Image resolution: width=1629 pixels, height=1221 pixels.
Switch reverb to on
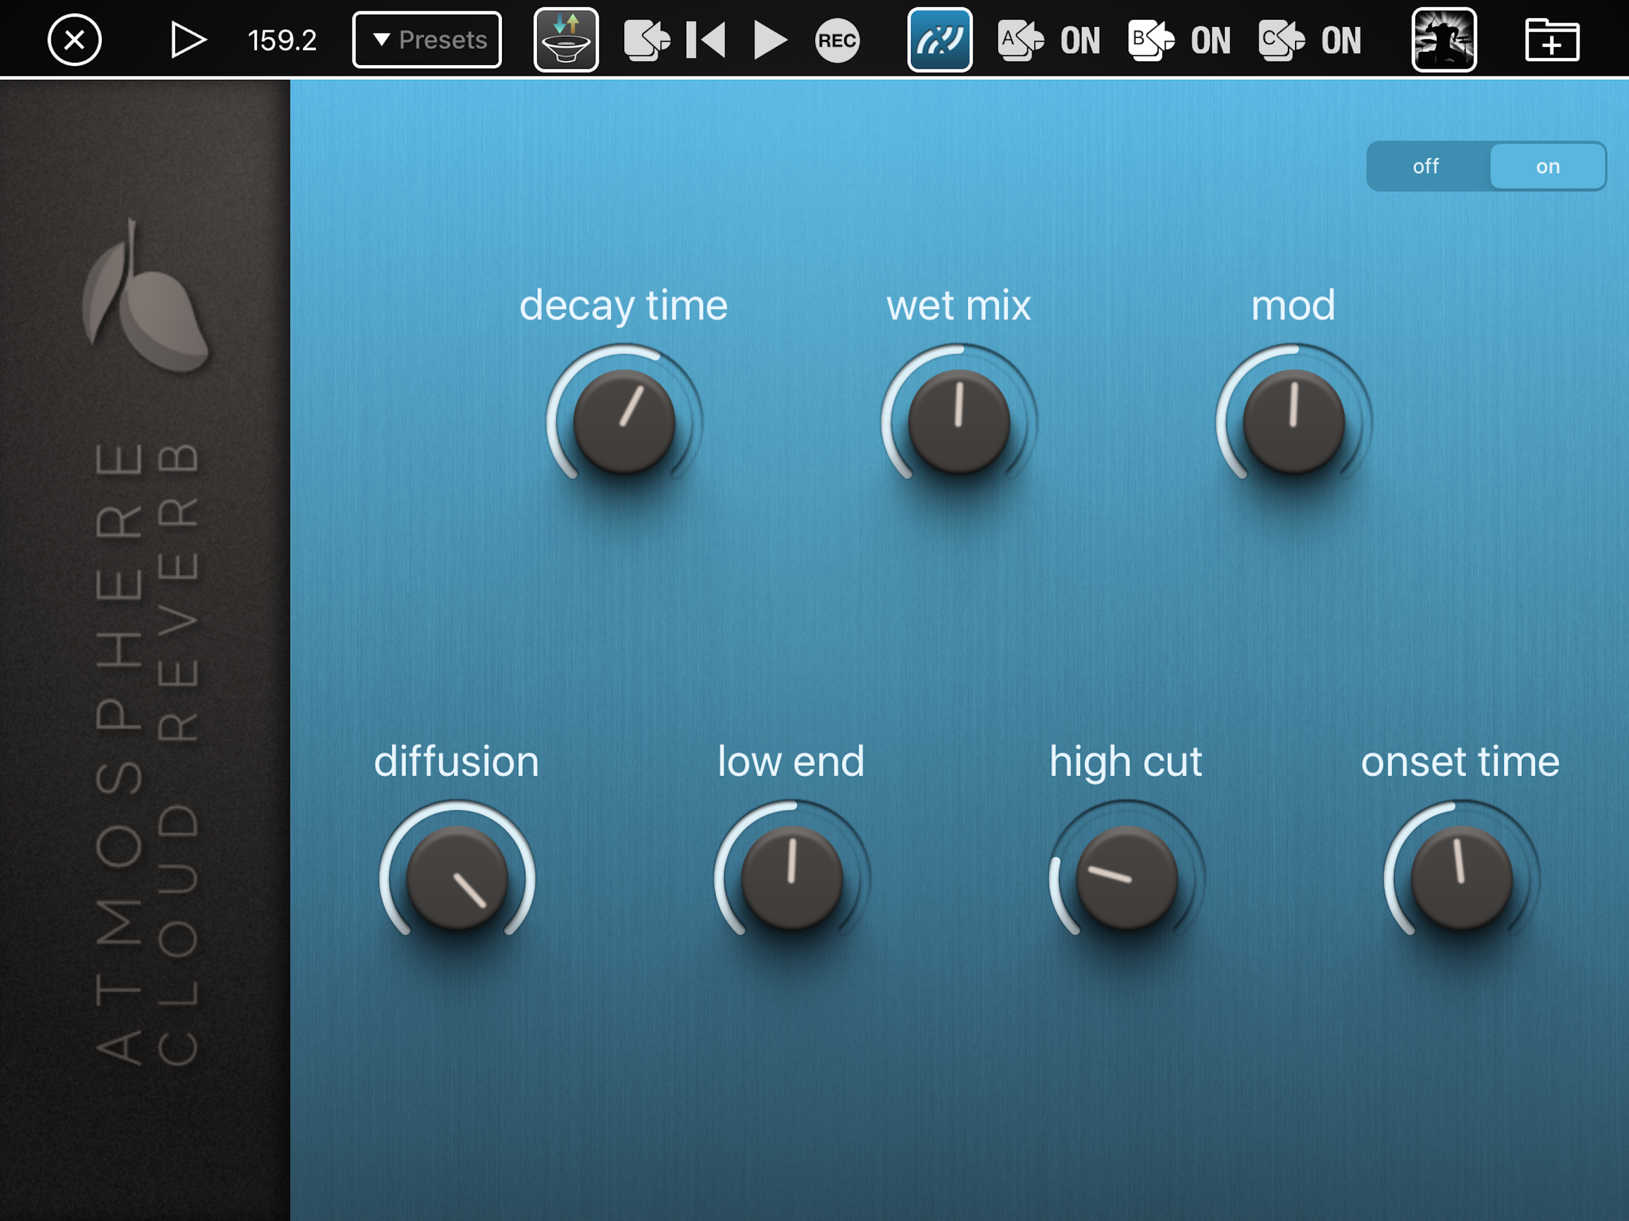tap(1547, 166)
